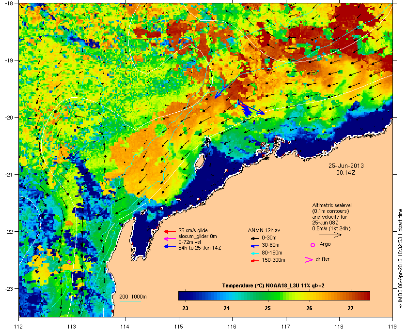407x329 pixels.
Task: Click the '-21' latitude axis label
Action: [9, 175]
